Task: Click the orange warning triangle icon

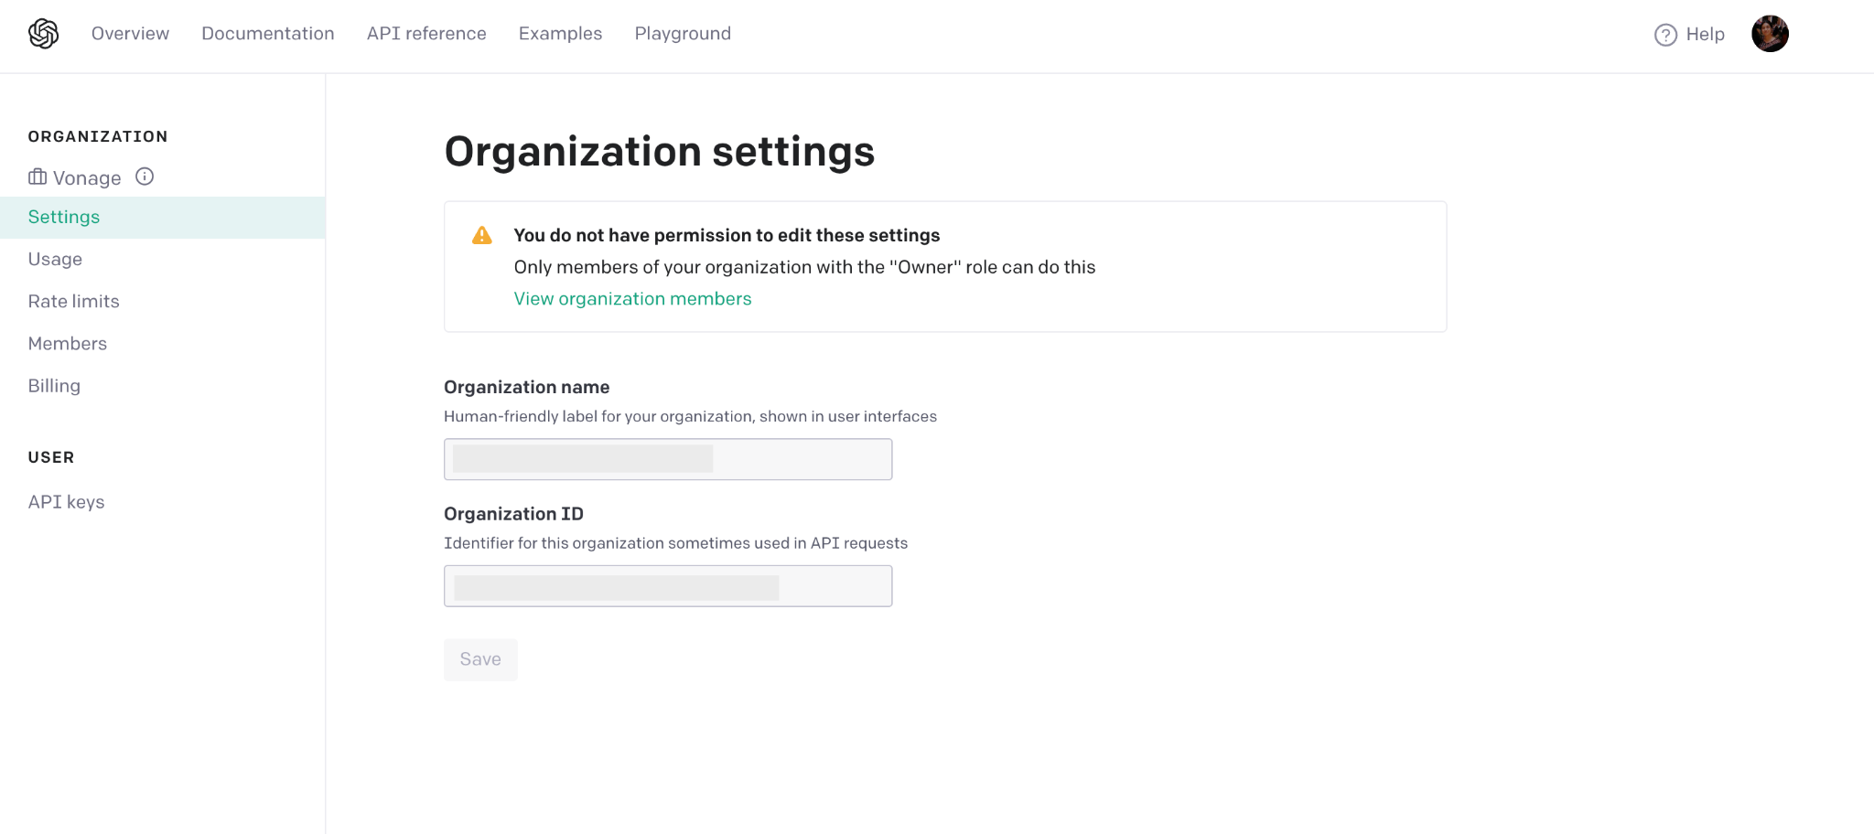Action: click(481, 236)
